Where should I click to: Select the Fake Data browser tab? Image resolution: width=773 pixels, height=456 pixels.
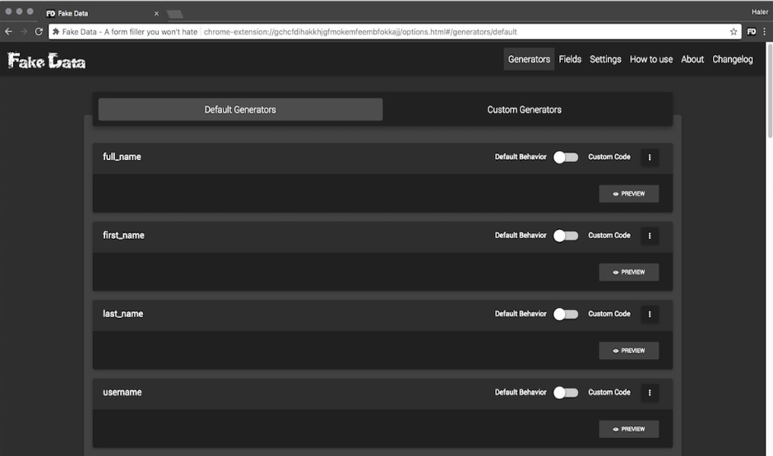tap(101, 13)
